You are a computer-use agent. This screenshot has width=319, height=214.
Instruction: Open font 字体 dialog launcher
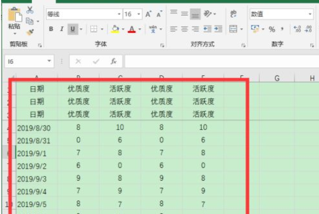pyautogui.click(x=162, y=45)
